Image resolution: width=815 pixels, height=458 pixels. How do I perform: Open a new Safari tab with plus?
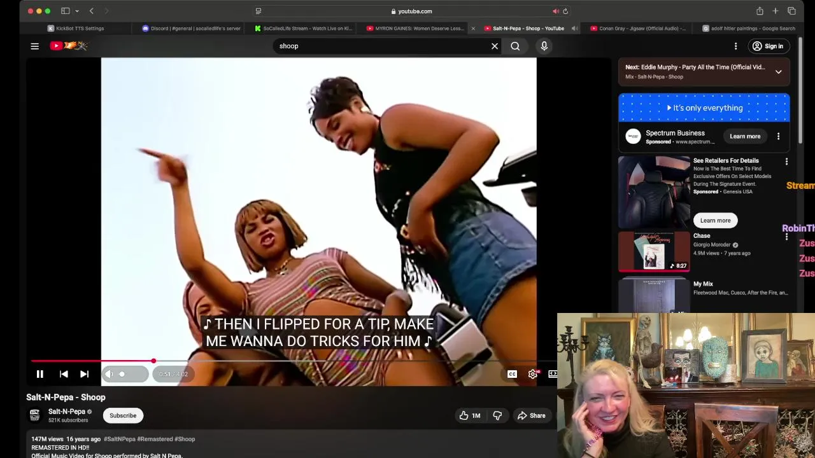tap(776, 11)
